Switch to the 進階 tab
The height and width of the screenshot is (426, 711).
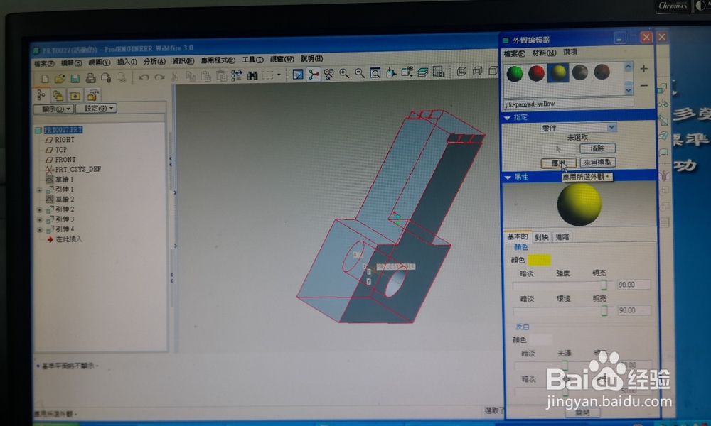[562, 236]
